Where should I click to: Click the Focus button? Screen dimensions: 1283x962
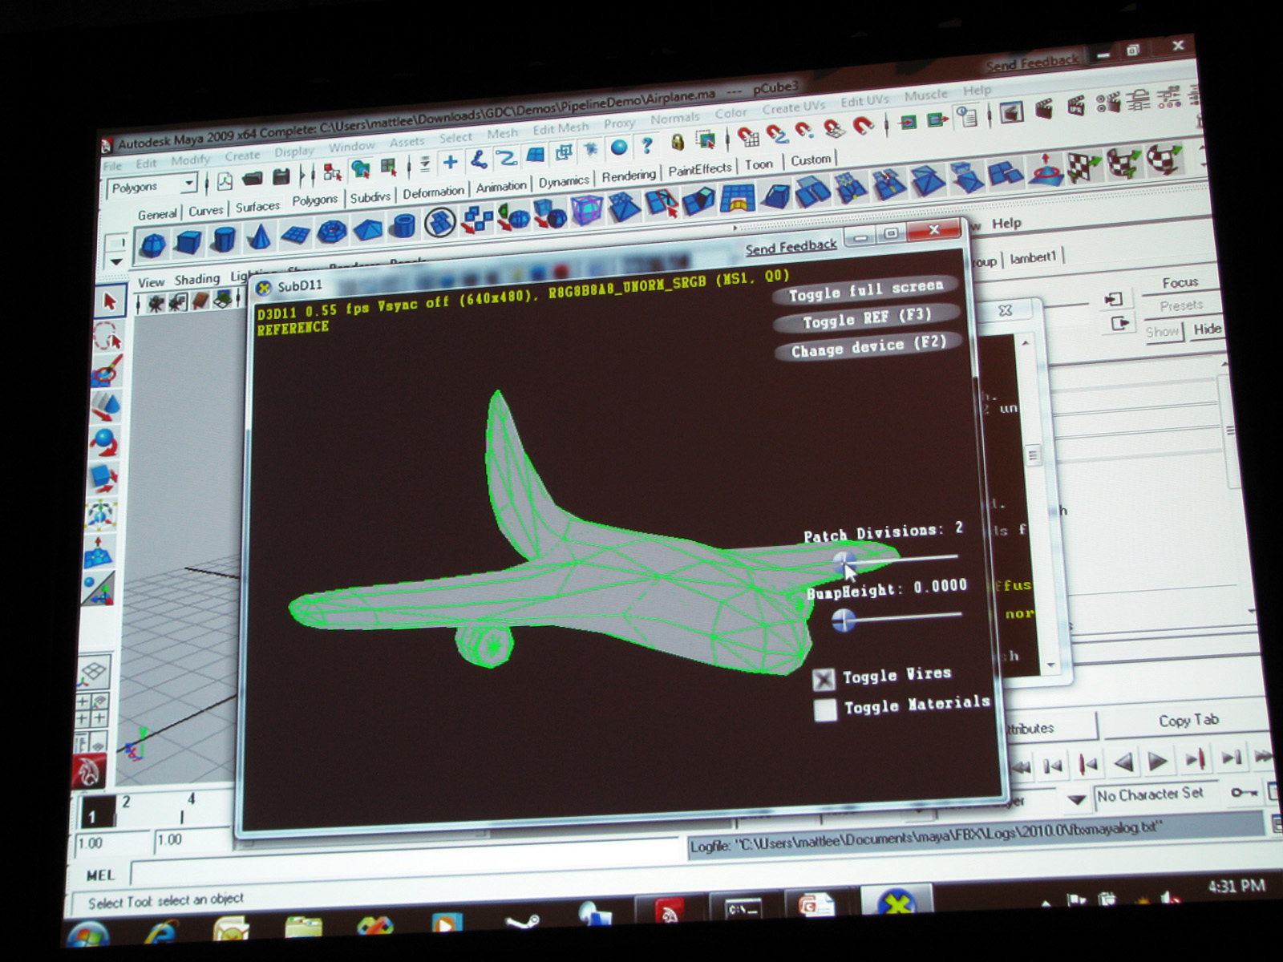pos(1180,282)
